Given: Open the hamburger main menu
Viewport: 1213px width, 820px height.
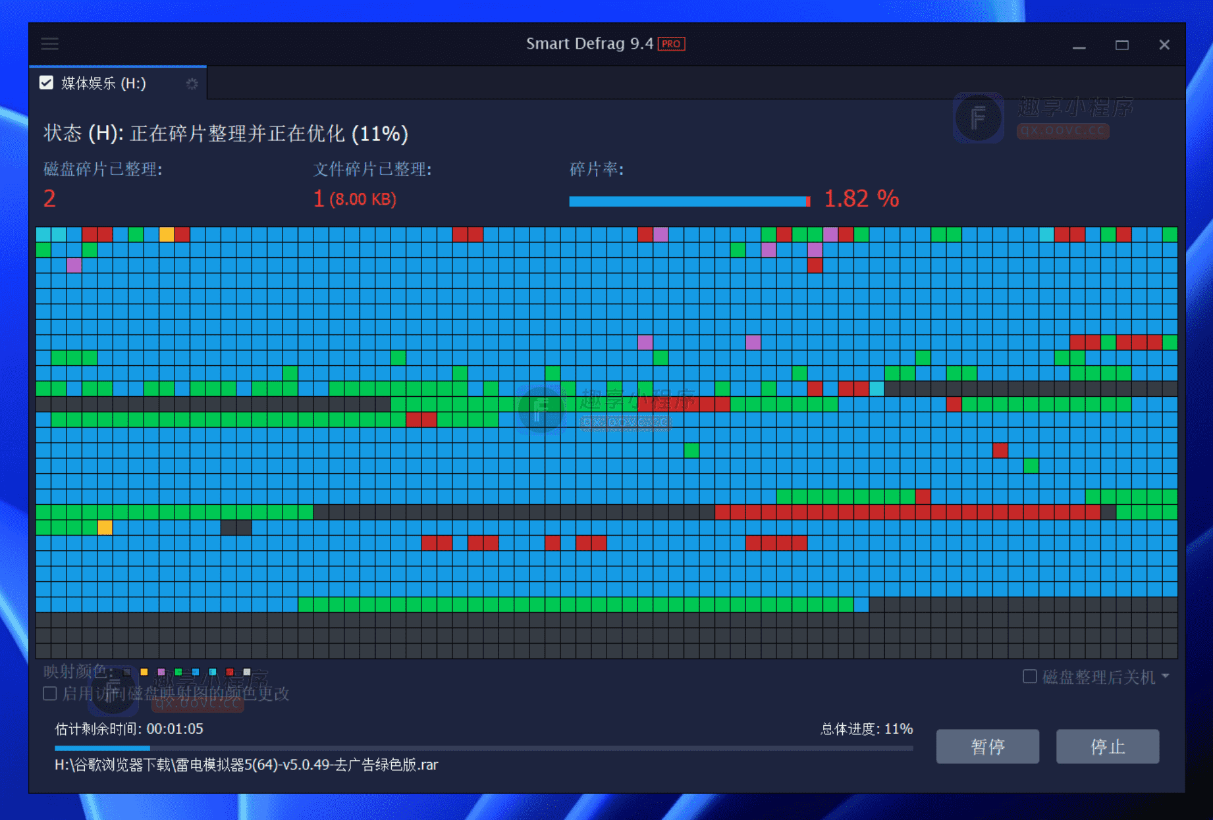Looking at the screenshot, I should [x=50, y=44].
